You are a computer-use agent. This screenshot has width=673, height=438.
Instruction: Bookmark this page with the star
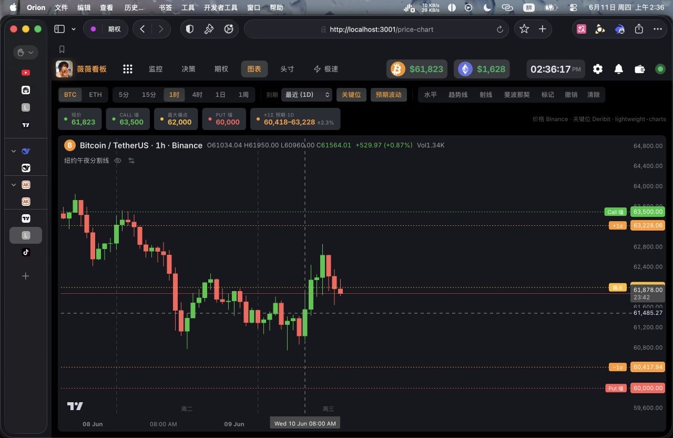click(x=524, y=29)
